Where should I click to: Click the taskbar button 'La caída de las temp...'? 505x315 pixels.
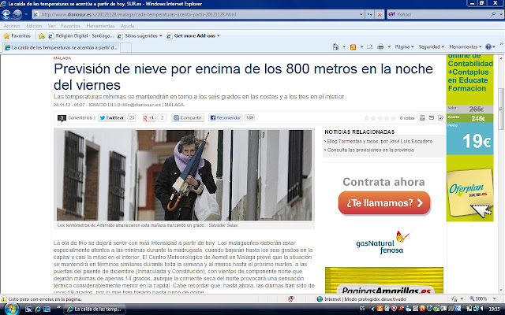[x=95, y=309]
